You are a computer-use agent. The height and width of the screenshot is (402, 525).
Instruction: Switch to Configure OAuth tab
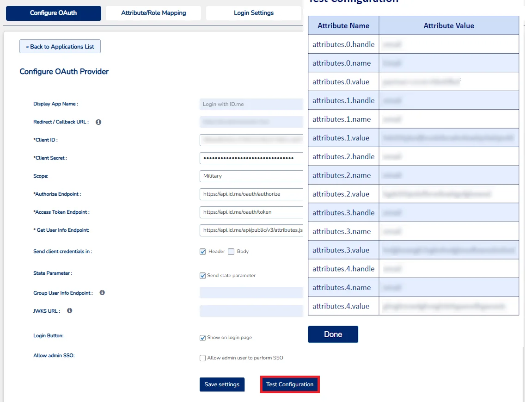click(54, 13)
